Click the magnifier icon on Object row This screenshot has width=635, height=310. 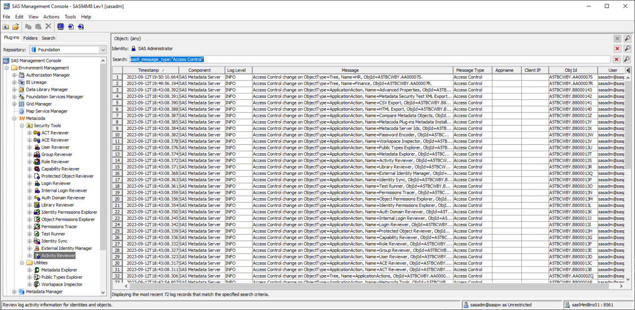point(627,39)
